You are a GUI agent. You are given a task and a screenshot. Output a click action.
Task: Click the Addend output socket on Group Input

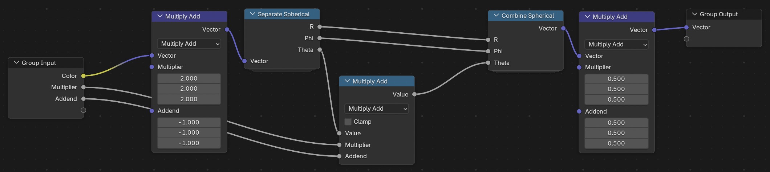pyautogui.click(x=84, y=99)
